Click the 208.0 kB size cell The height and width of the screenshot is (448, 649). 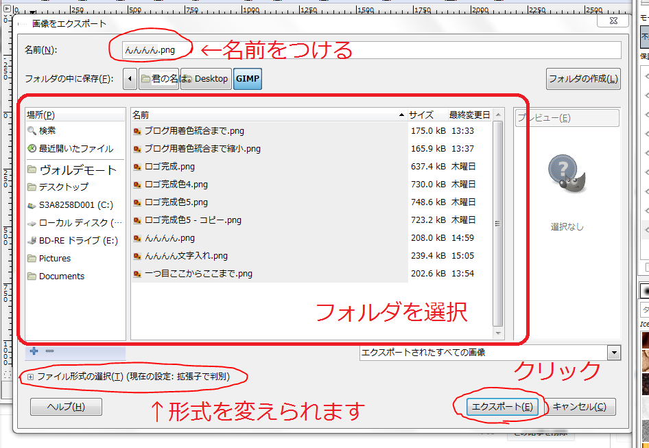[x=428, y=238]
